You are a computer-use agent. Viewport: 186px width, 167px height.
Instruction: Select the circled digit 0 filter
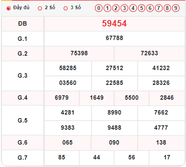coord(99,8)
